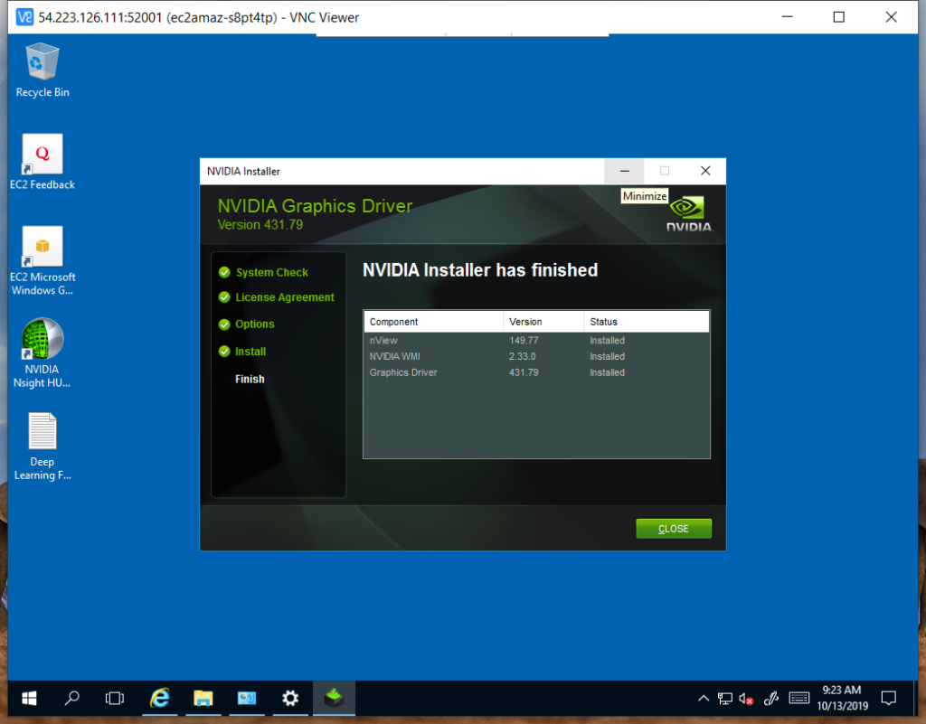Open the Windows Start menu
Viewport: 926px width, 724px height.
pyautogui.click(x=29, y=698)
